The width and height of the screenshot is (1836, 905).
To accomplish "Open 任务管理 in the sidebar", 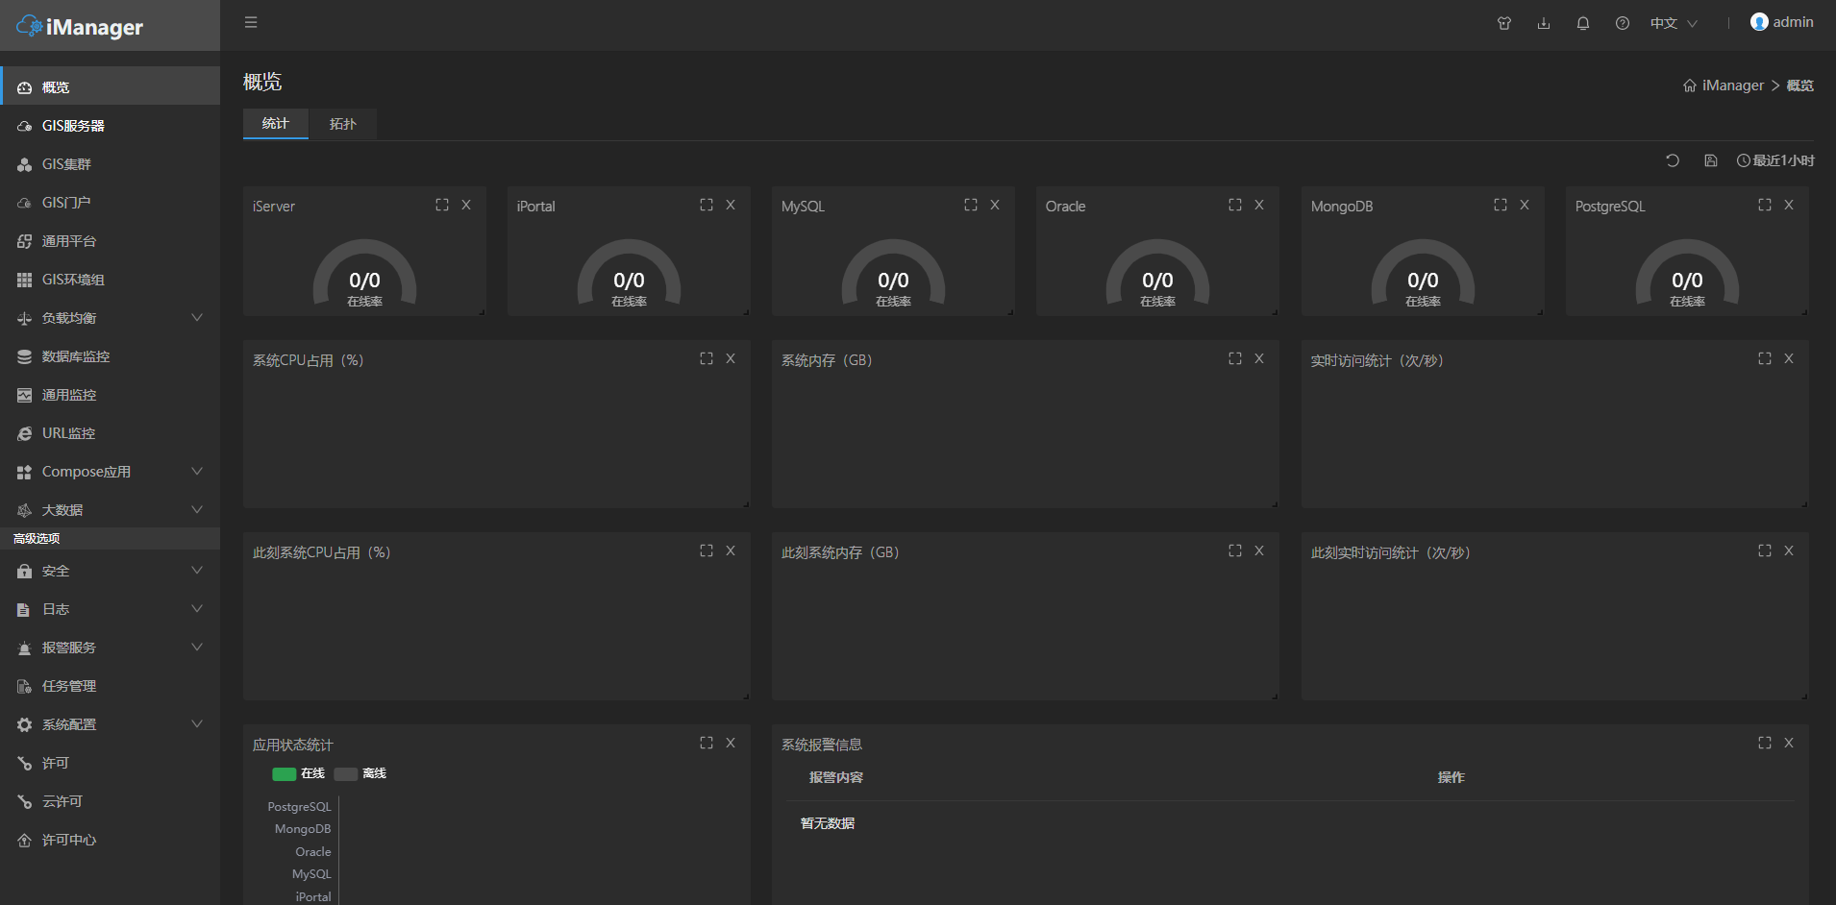I will click(111, 685).
